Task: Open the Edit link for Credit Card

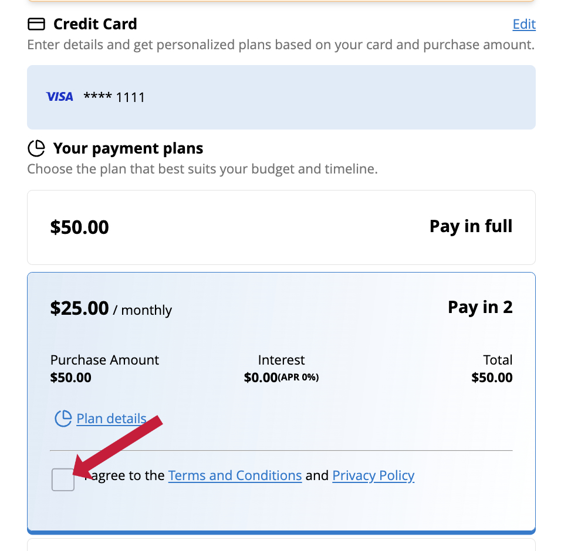Action: (524, 24)
